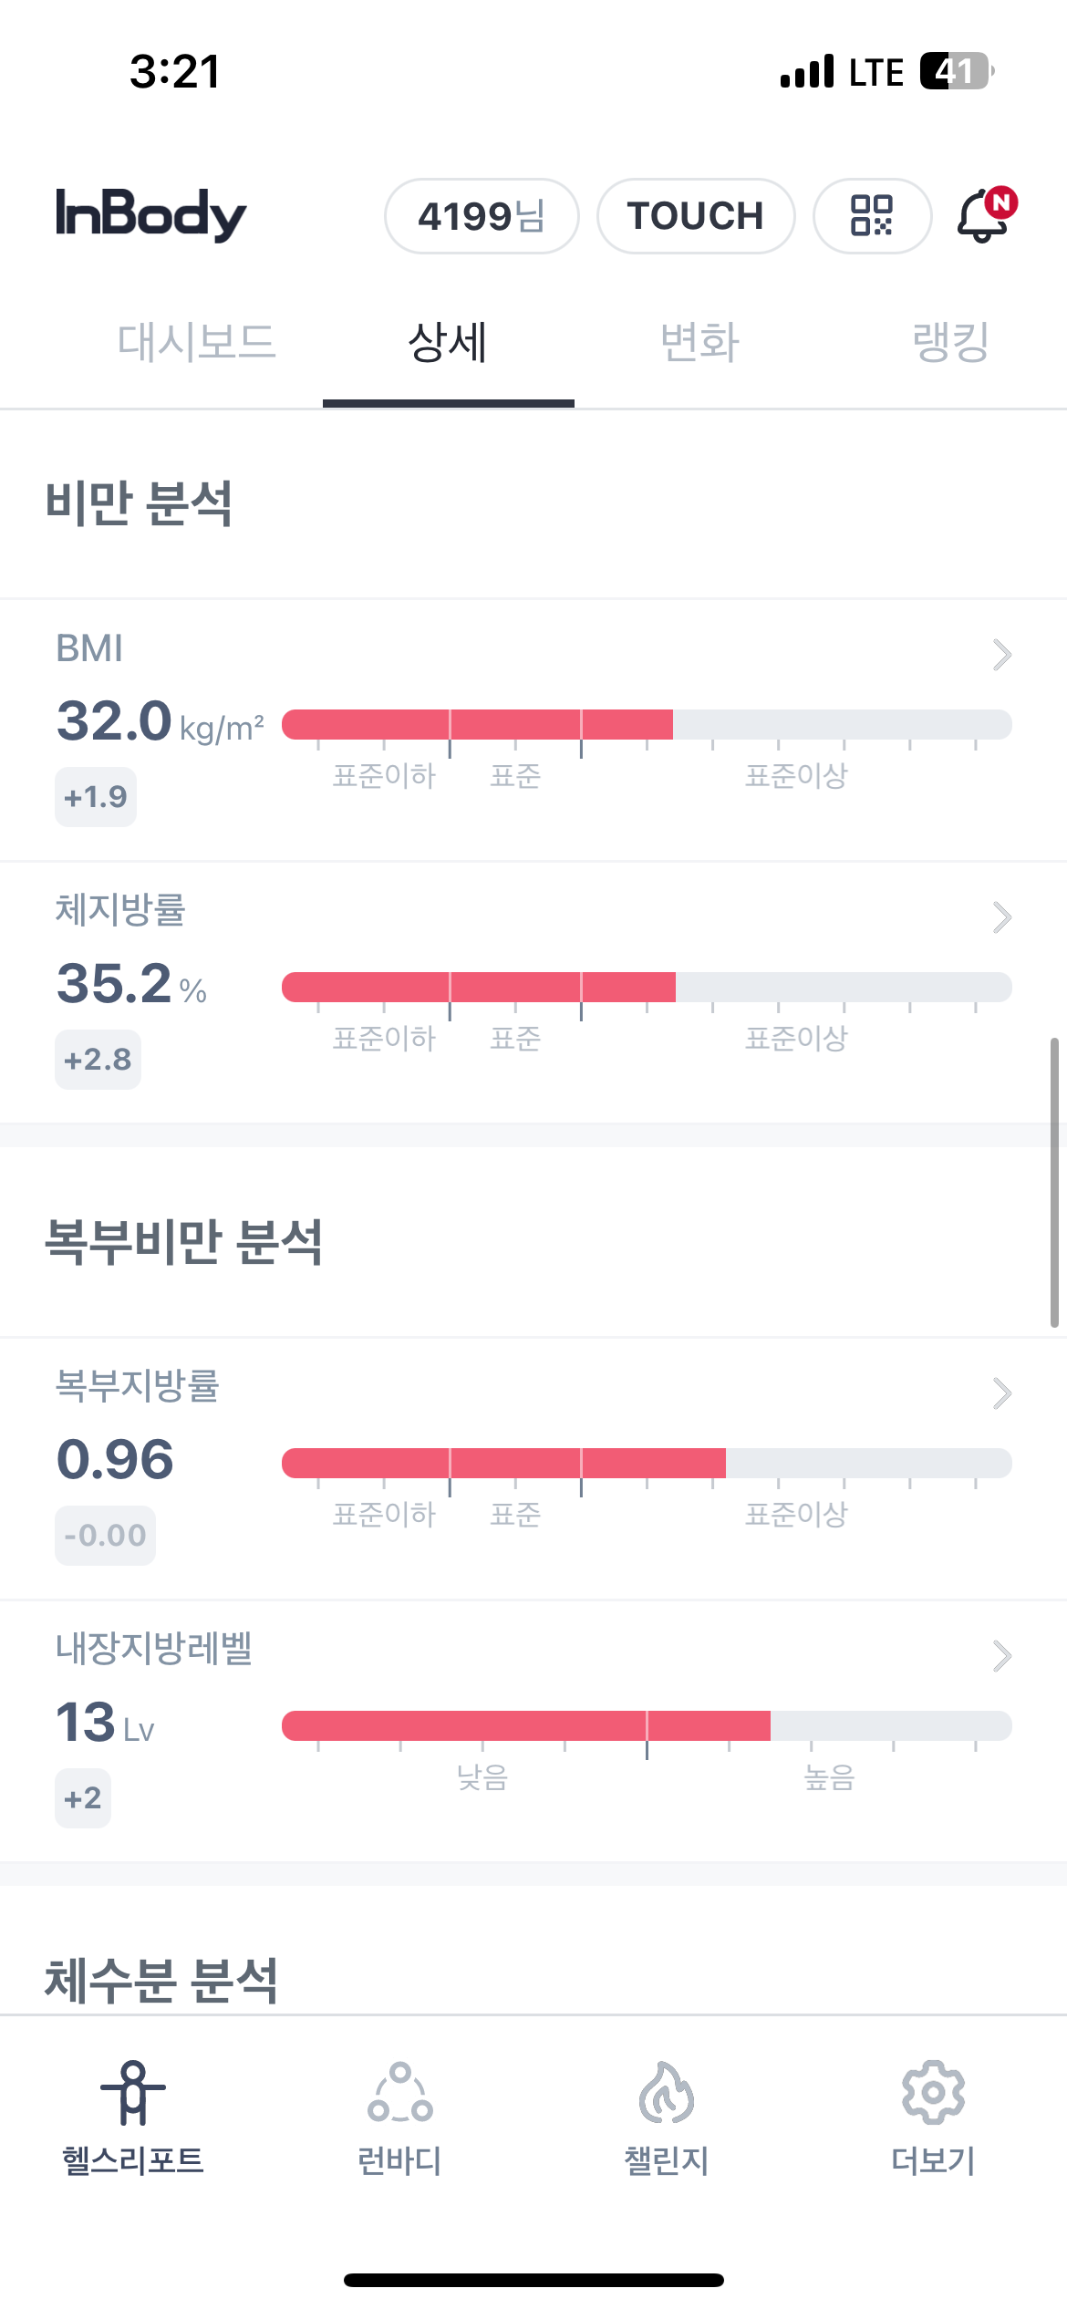The image size is (1067, 2309).
Task: Select the 상세 tab
Action: pyautogui.click(x=448, y=343)
